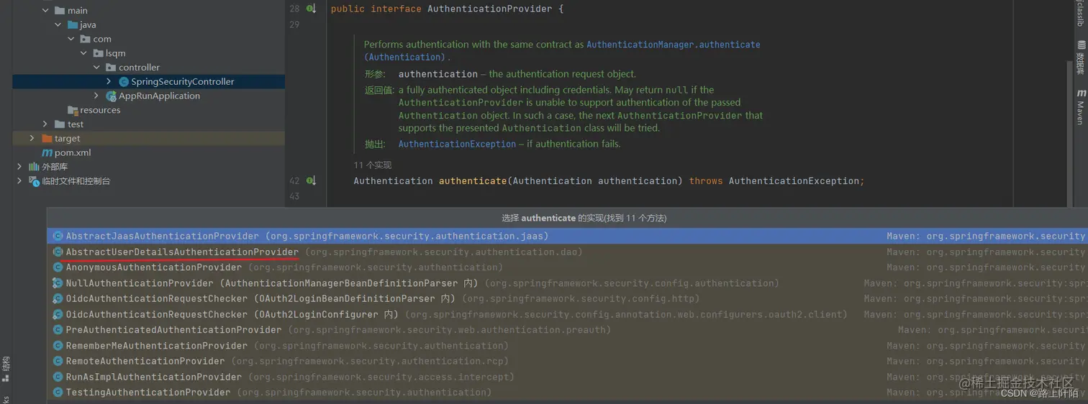The height and width of the screenshot is (404, 1088).
Task: Expand the target folder
Action: tap(32, 138)
